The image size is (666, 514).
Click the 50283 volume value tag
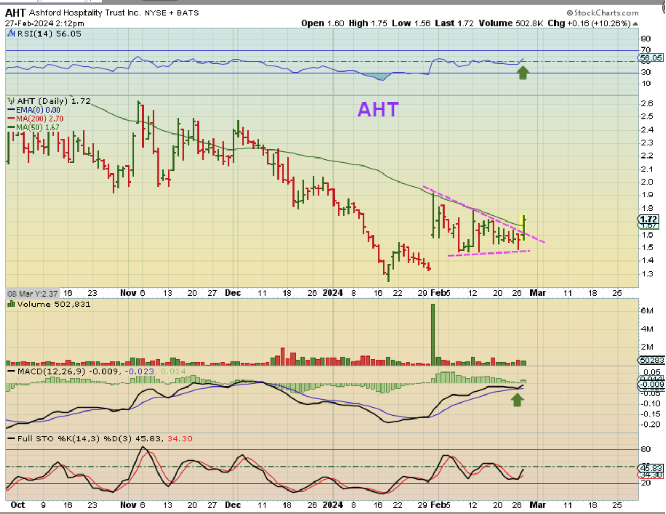point(652,360)
